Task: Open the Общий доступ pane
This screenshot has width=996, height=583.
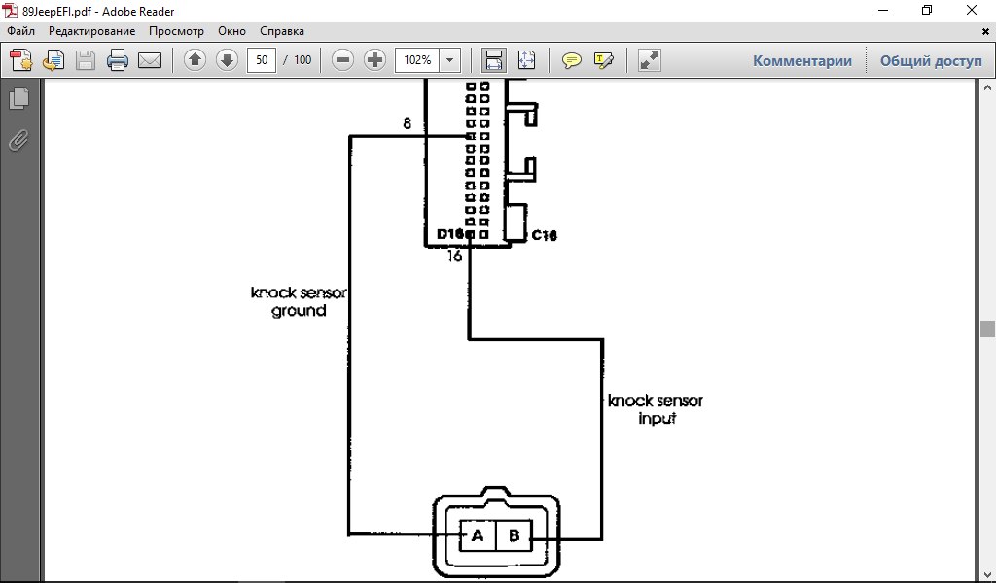Action: [931, 60]
